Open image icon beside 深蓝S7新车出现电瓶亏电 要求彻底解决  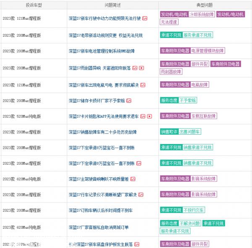(x=143, y=85)
